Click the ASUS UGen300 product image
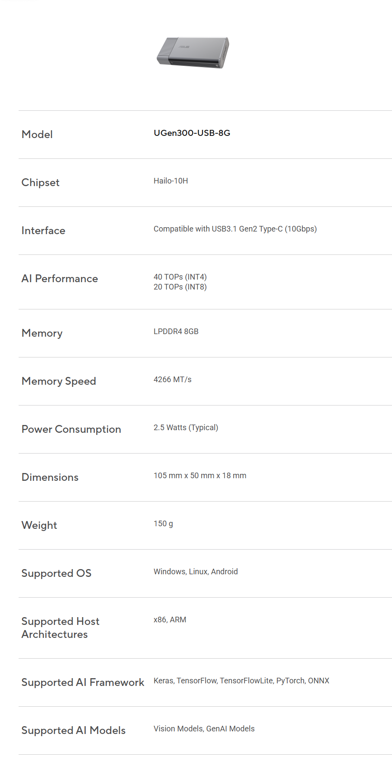Screen dimensions: 392x766 (x=193, y=52)
